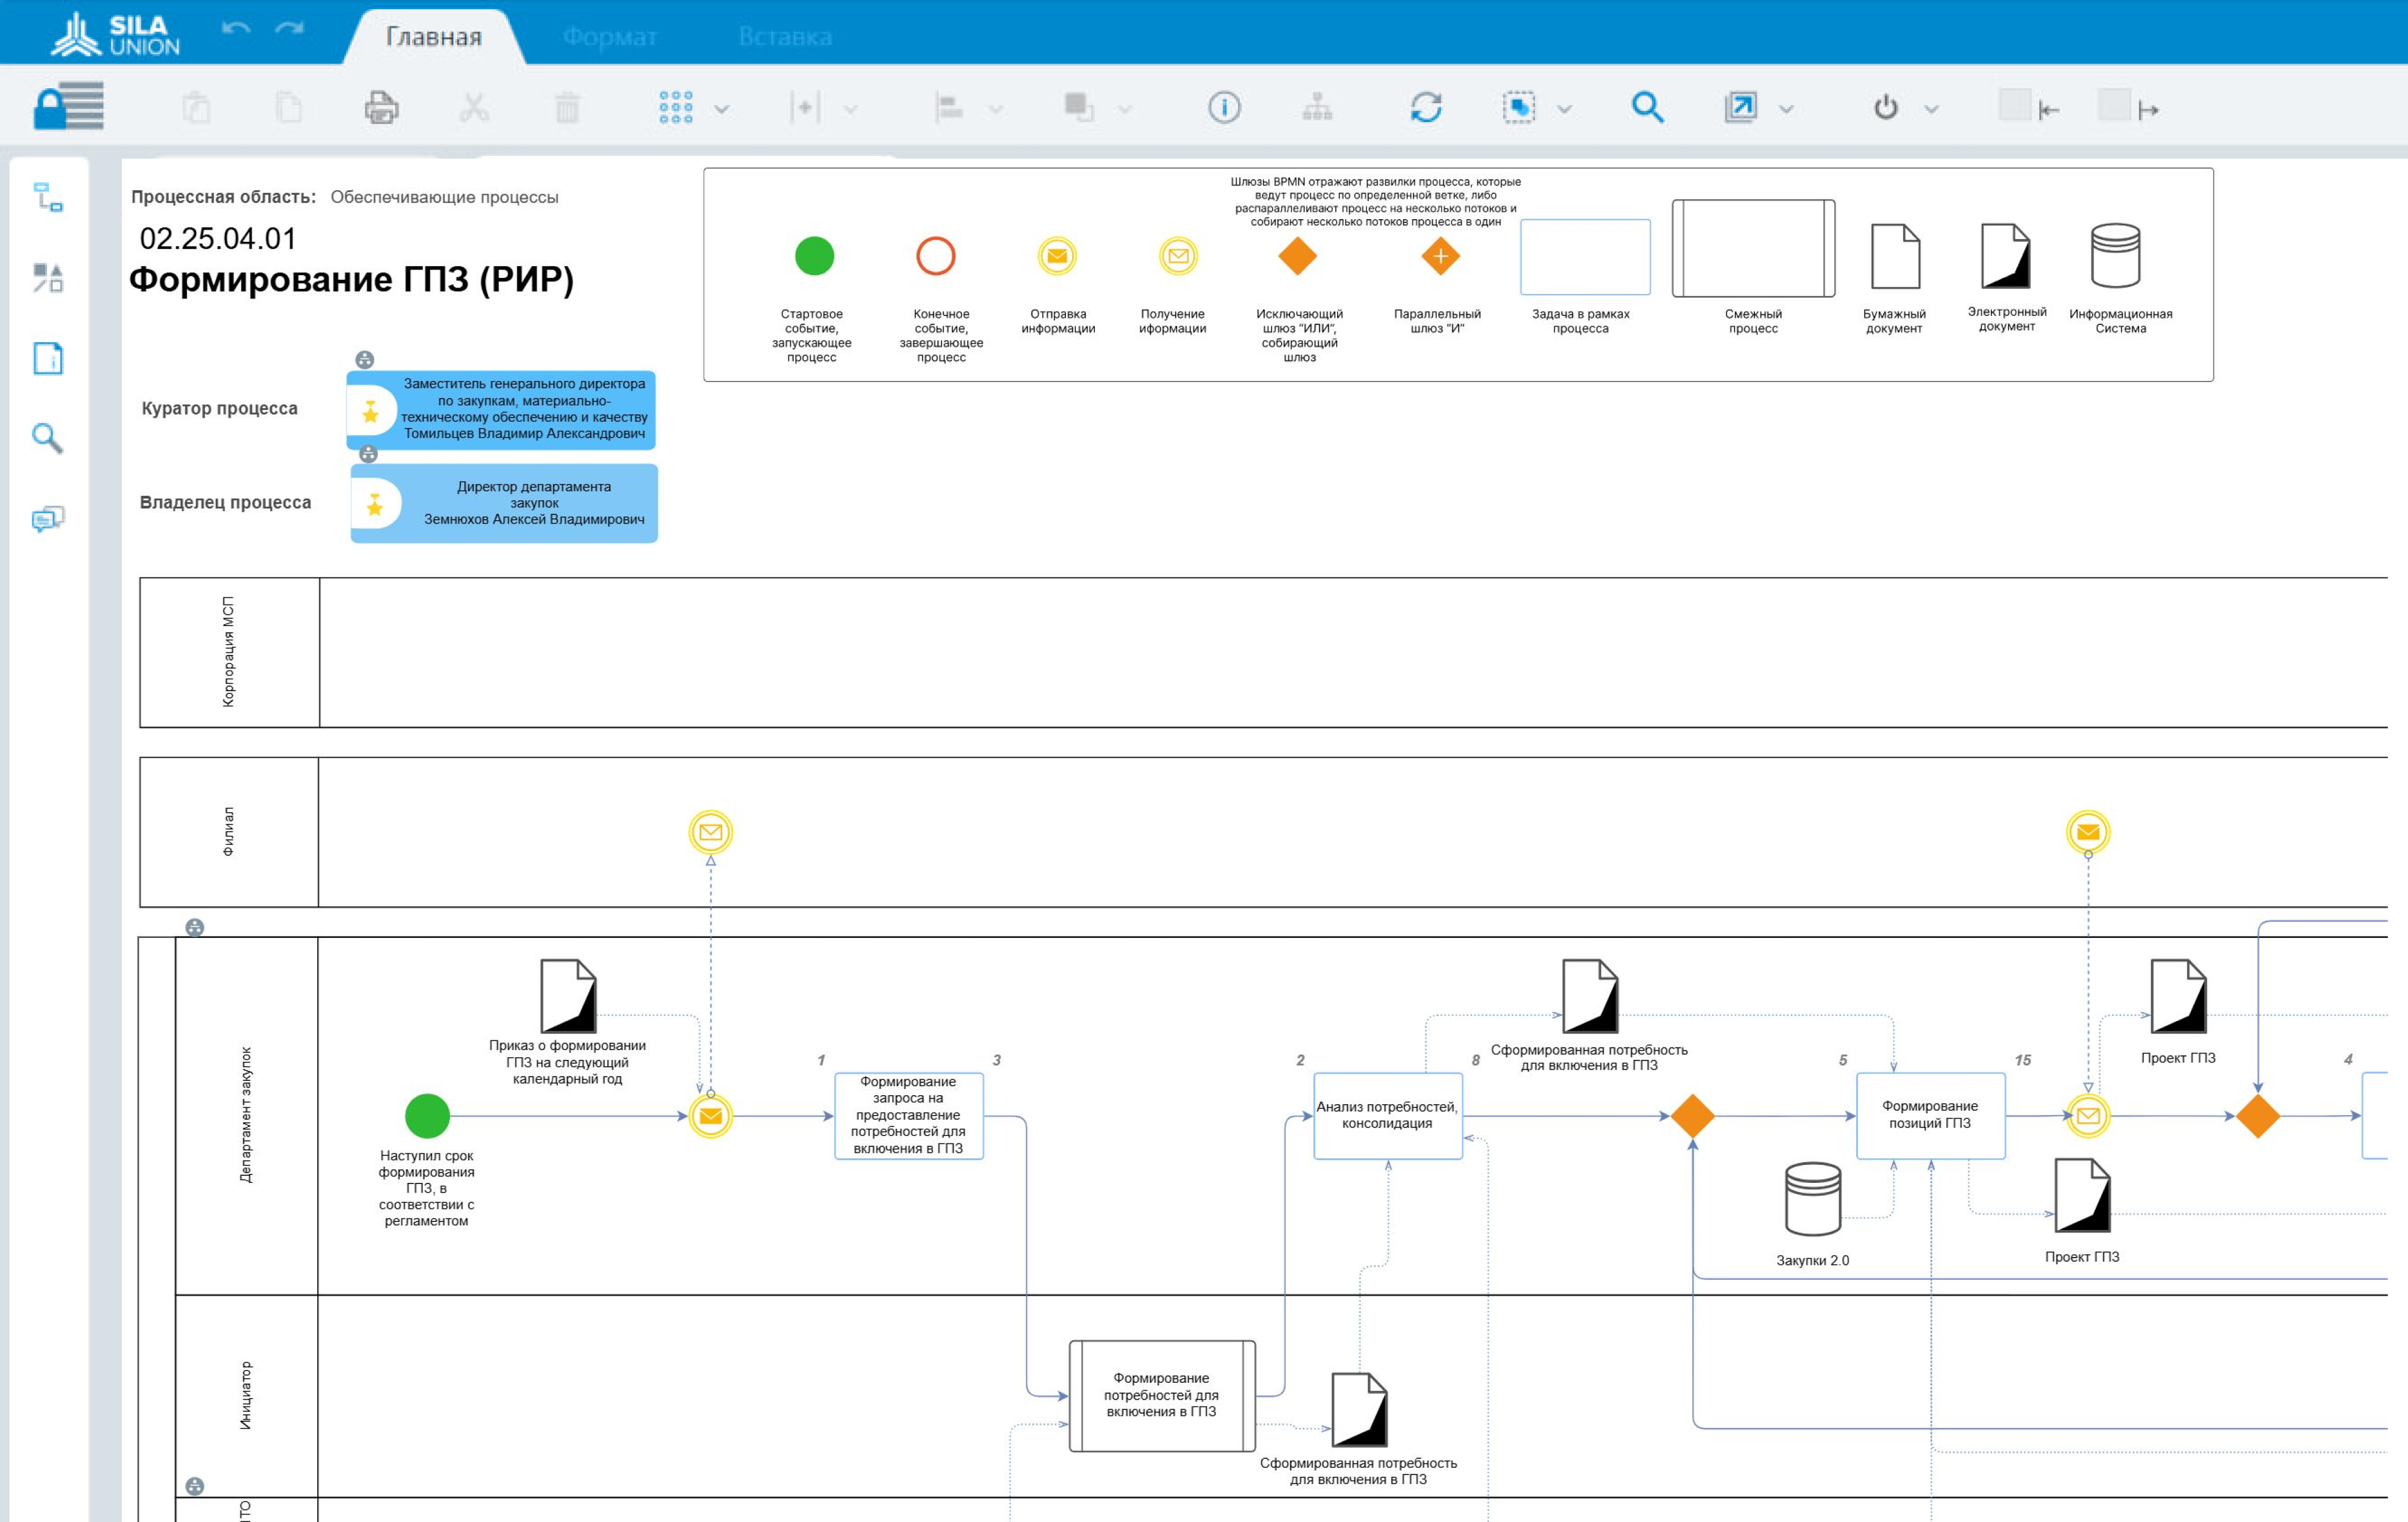Viewport: 2408px width, 1522px height.
Task: Open the shapes palette sidebar icon
Action: click(x=48, y=277)
